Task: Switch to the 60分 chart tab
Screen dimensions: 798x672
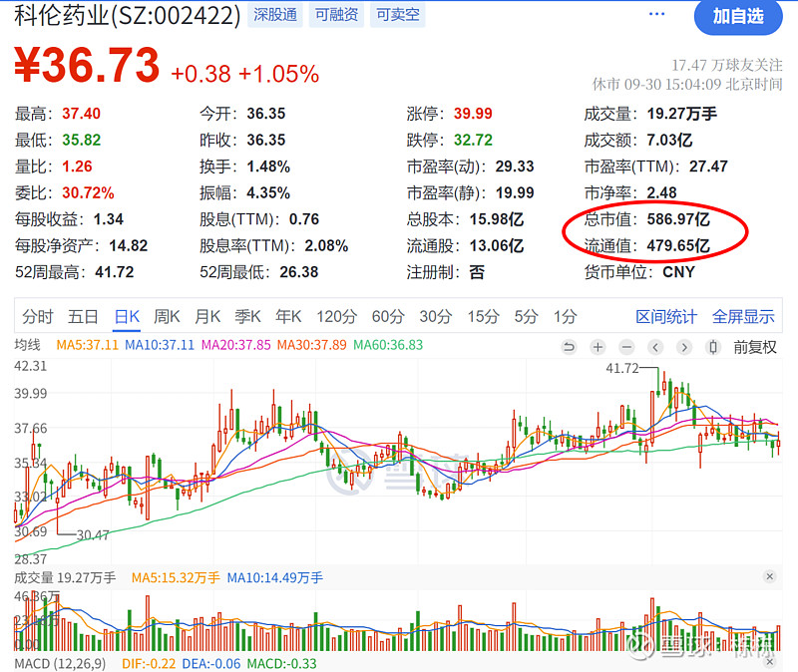Action: (388, 316)
